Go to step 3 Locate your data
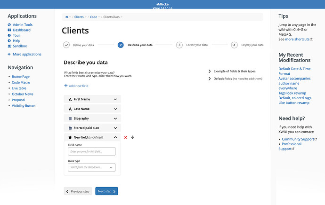Screen dimensions: 325x205 179,45
